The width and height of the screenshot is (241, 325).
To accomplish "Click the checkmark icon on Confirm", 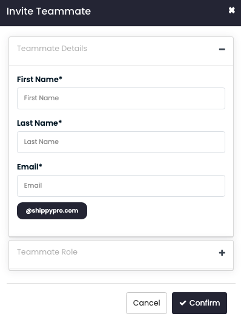I will click(x=183, y=303).
